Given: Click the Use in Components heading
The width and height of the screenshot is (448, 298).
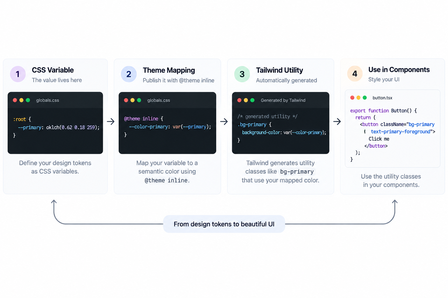Looking at the screenshot, I should (399, 70).
